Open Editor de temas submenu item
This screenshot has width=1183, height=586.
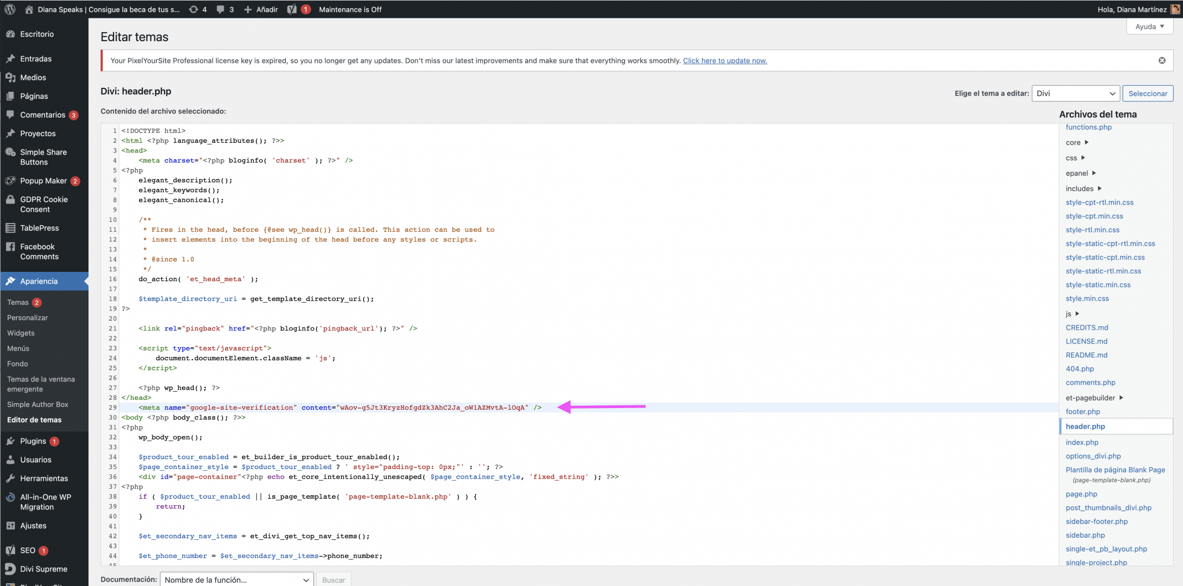[34, 419]
